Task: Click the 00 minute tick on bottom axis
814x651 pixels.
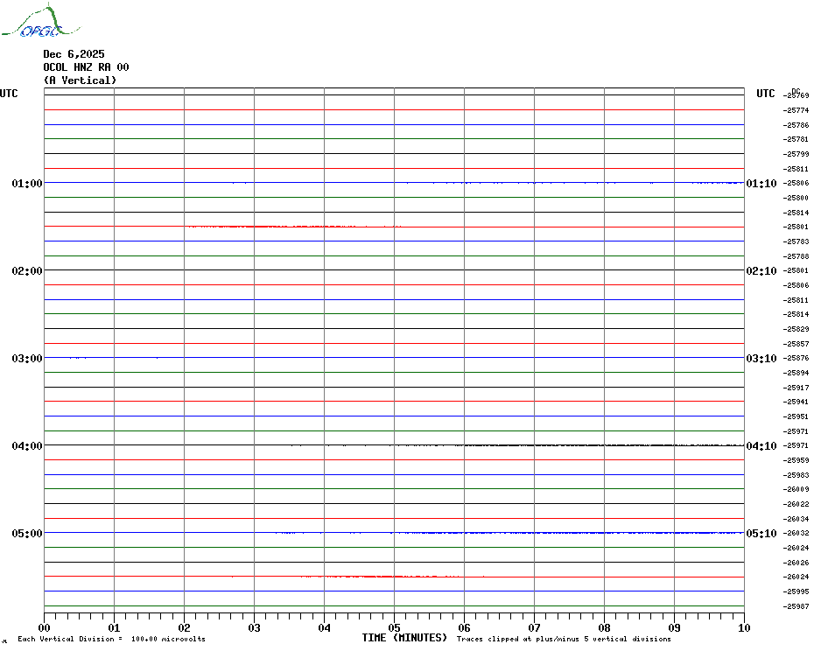Action: coord(45,627)
